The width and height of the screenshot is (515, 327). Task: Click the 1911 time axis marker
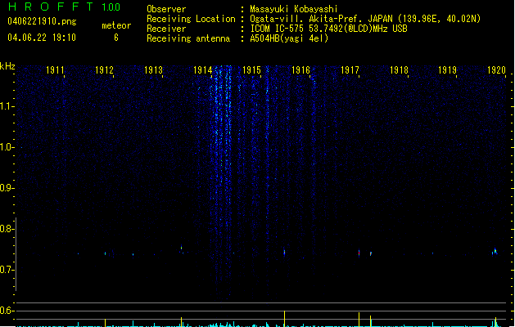(55, 70)
